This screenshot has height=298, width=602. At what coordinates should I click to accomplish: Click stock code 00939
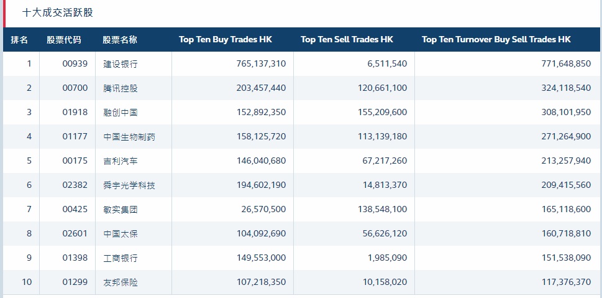[75, 64]
